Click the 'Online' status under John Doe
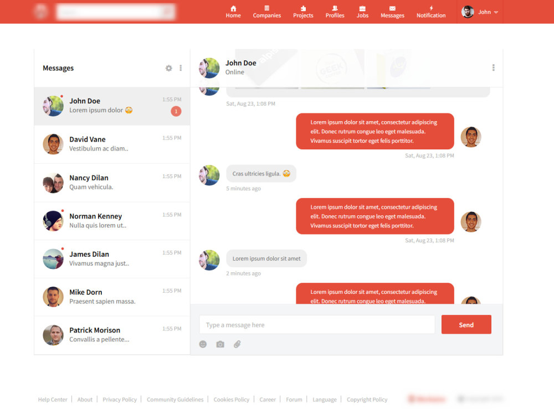Screen dimensions: 554x415 pos(234,72)
